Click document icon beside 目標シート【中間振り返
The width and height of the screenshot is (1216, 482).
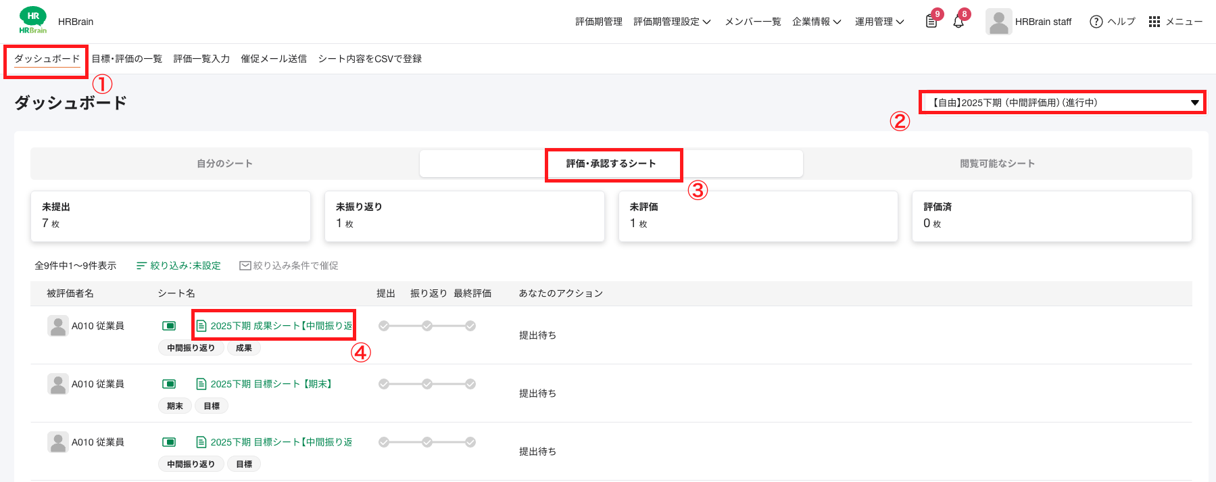[201, 442]
